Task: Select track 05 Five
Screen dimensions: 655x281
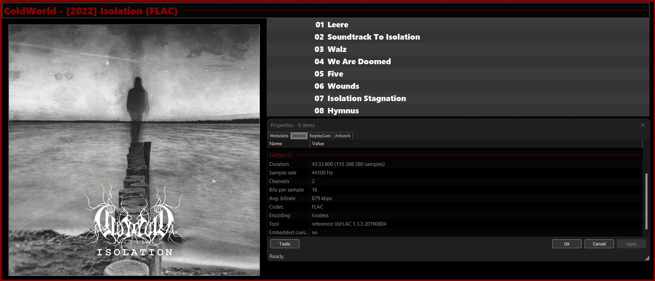Action: coord(458,74)
